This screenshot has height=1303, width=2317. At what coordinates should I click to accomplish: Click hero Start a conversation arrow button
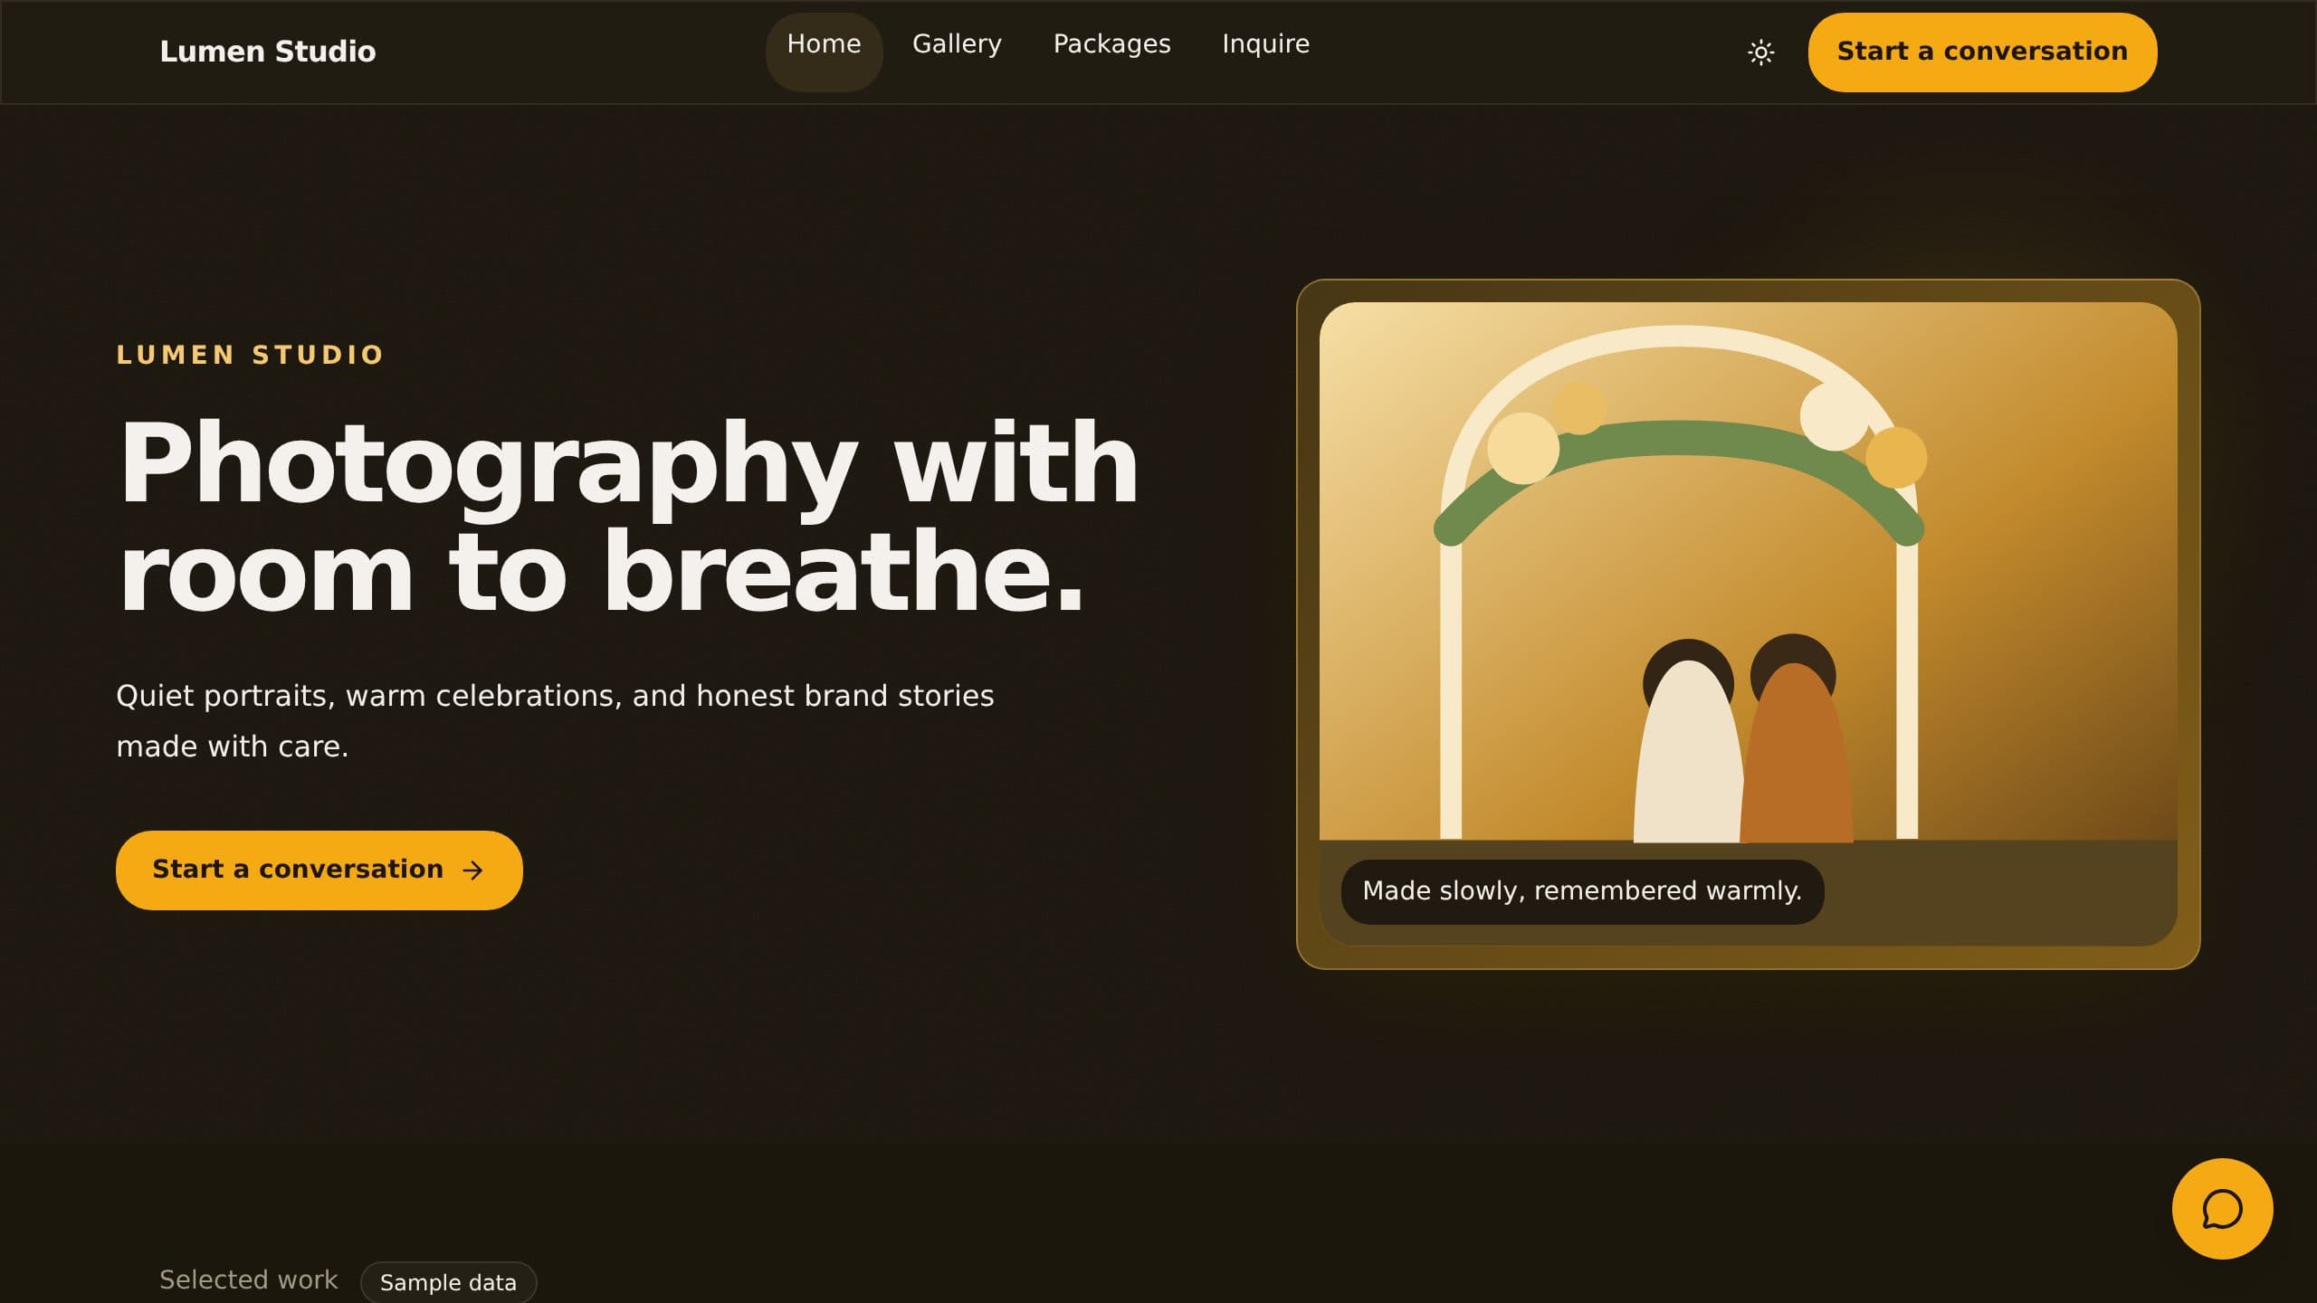pyautogui.click(x=319, y=870)
